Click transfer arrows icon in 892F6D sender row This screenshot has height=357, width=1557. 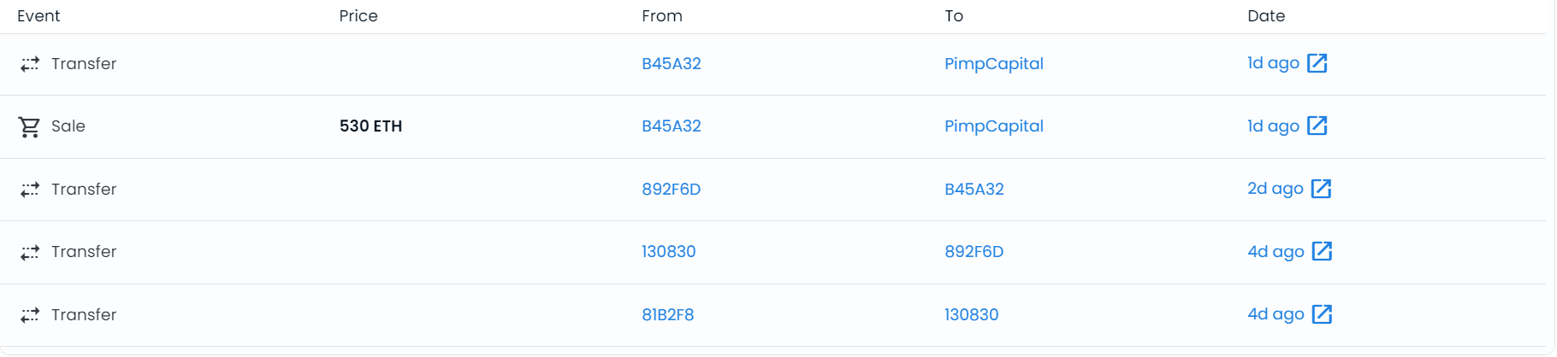pos(30,190)
